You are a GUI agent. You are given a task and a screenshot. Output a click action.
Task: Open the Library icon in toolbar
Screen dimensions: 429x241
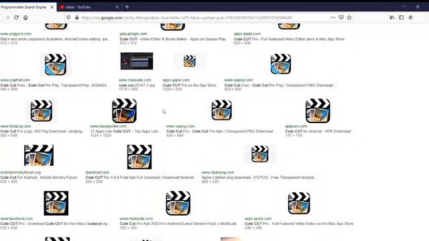[391, 17]
